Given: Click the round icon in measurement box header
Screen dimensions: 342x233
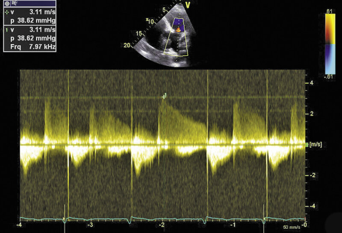Looking at the screenshot, I should 7,3.
